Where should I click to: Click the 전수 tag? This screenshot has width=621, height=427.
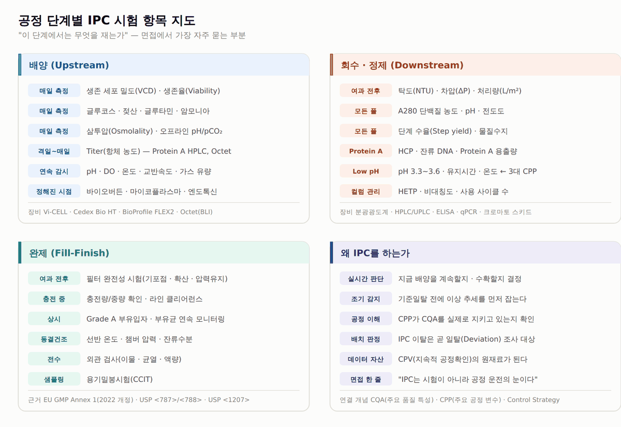tap(54, 360)
